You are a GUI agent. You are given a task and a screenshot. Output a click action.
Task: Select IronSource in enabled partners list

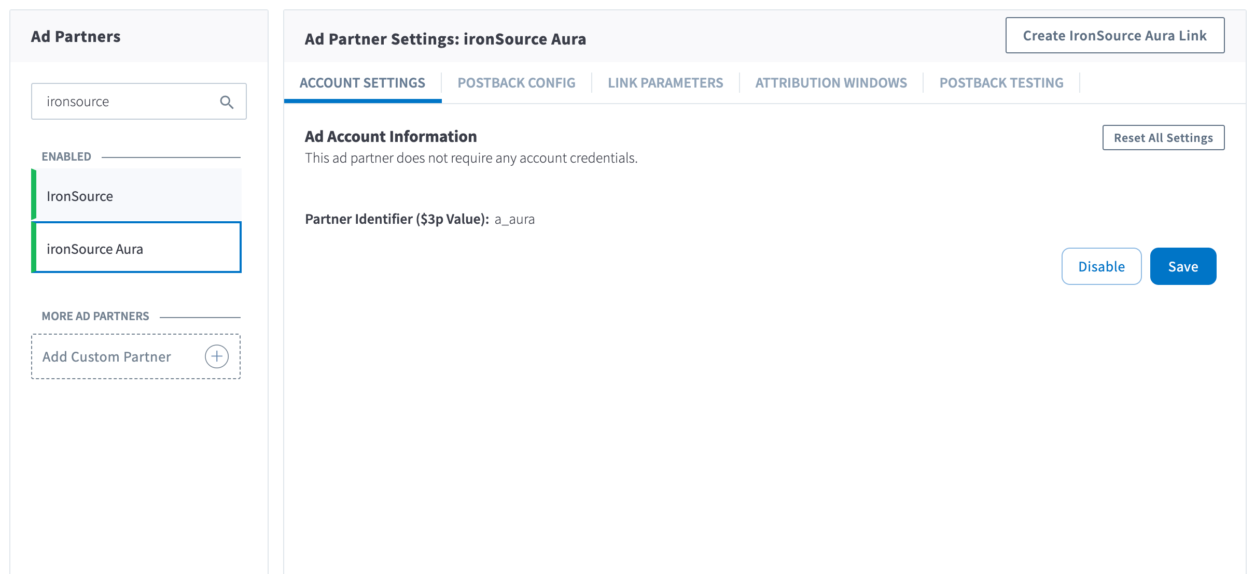(137, 196)
